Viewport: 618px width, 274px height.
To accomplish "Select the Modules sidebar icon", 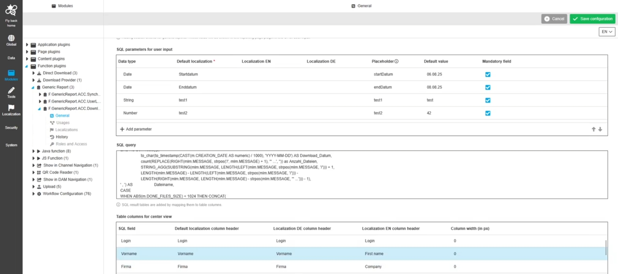I will [x=11, y=73].
